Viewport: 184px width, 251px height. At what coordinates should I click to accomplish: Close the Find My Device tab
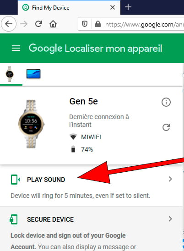[113, 7]
